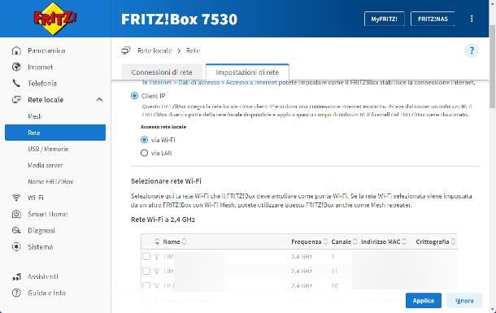Click the FRITZ! logo
496x313 pixels.
(55, 19)
